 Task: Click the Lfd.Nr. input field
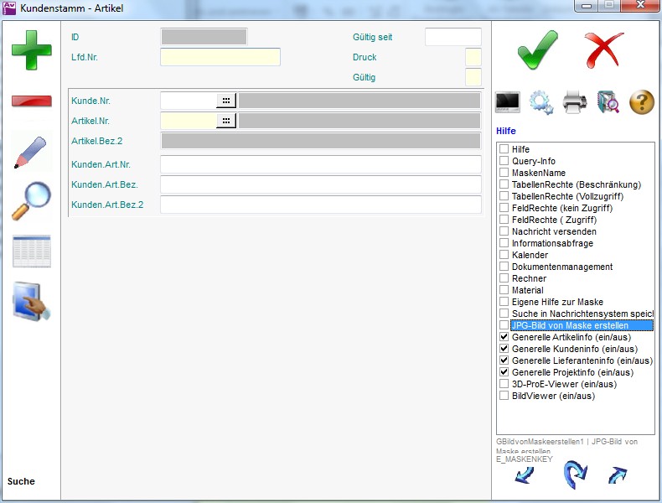coord(220,57)
